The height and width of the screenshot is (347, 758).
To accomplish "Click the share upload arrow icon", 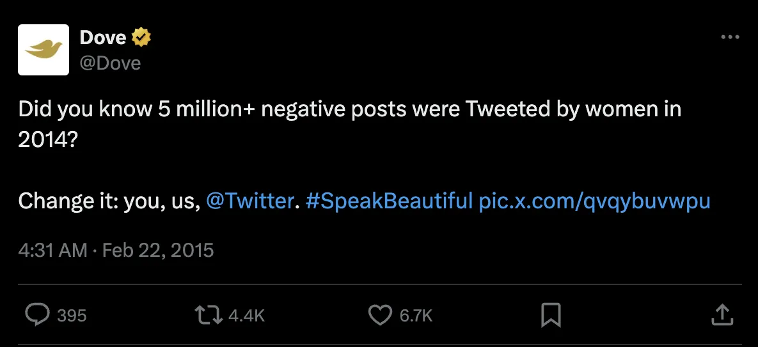I will point(723,314).
